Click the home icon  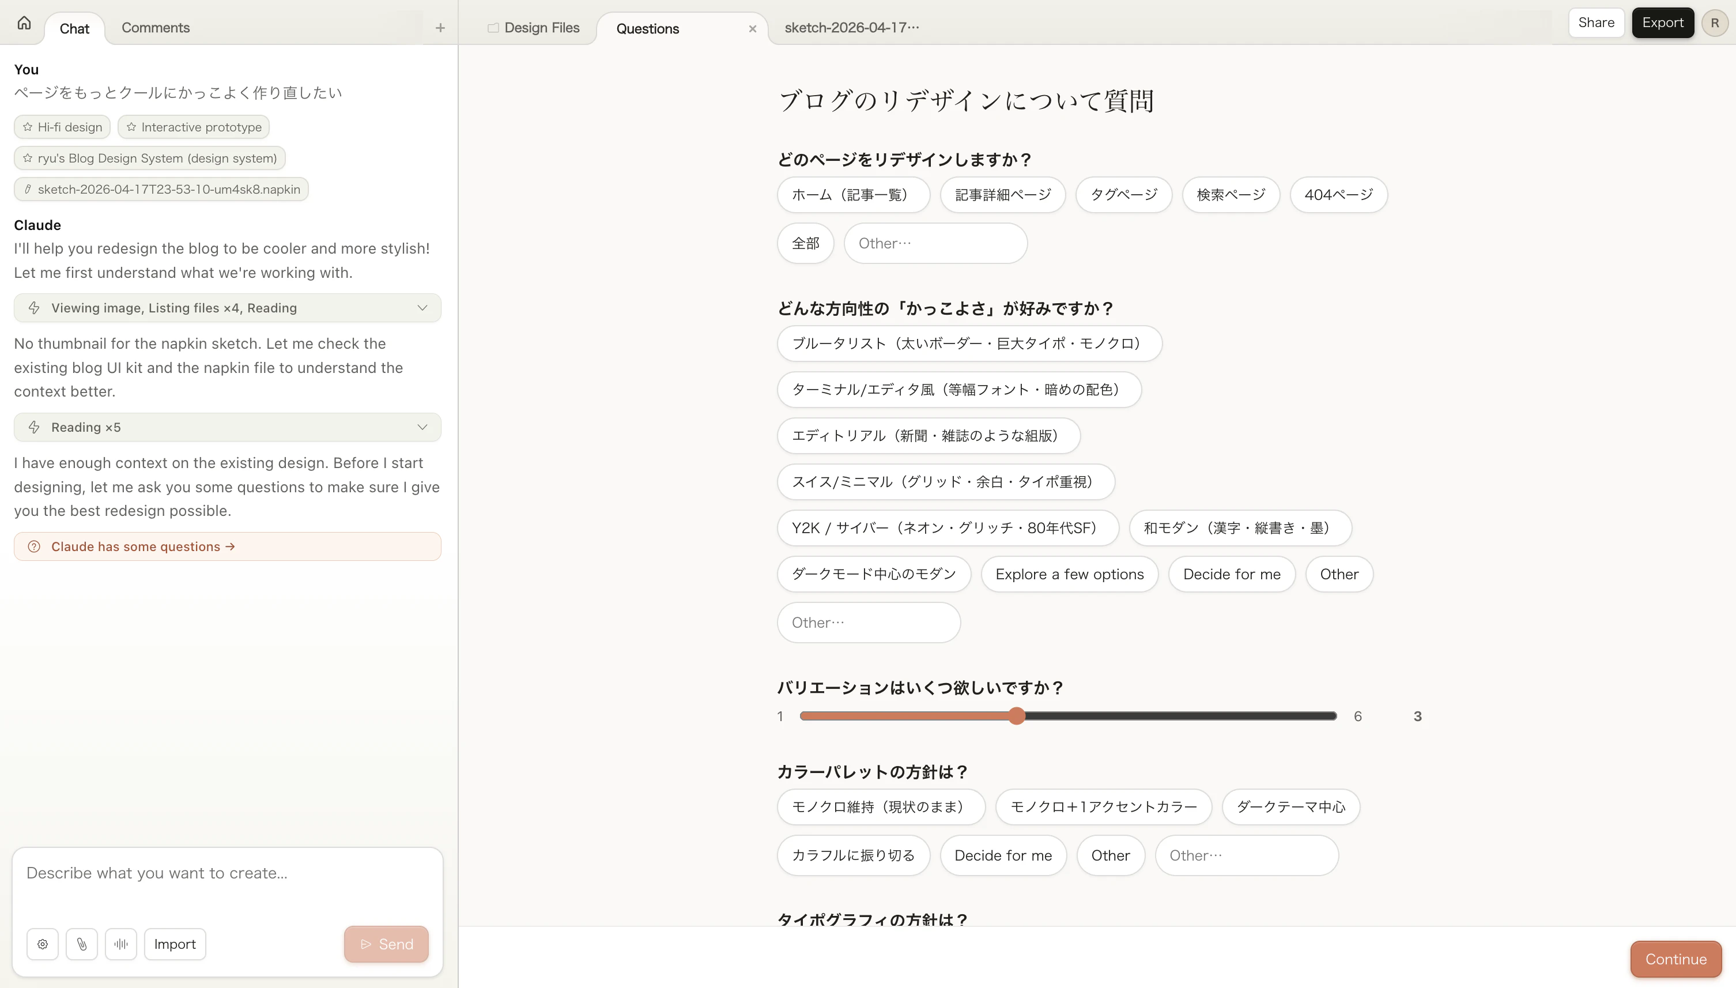(24, 22)
